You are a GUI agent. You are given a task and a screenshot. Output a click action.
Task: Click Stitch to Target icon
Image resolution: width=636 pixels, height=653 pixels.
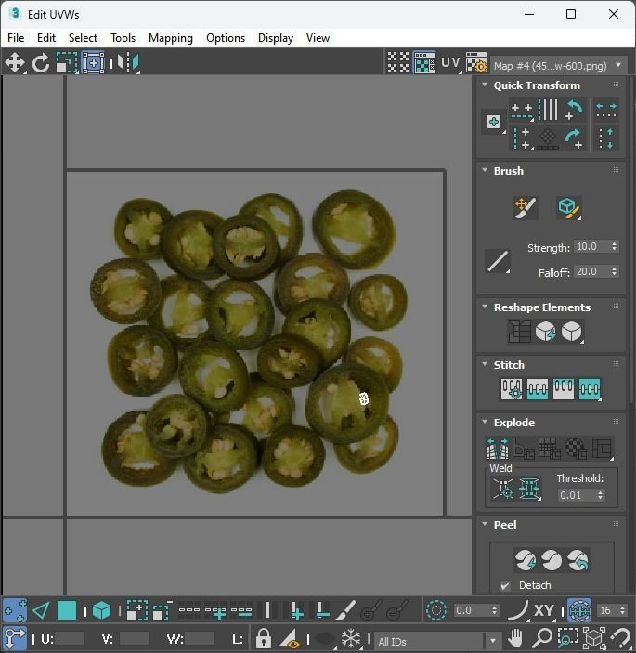[x=512, y=389]
